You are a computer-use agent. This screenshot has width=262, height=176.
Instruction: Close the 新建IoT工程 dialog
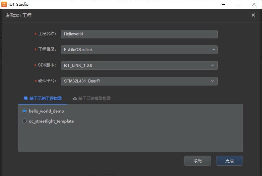253,15
